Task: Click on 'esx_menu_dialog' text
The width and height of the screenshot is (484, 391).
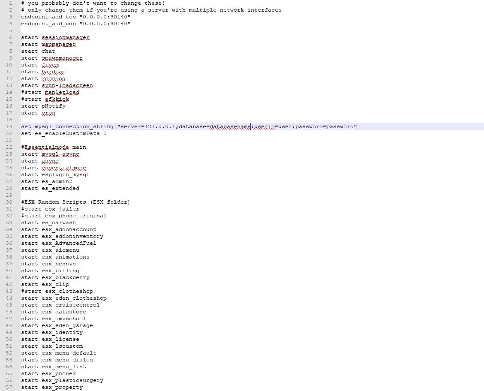Action: point(67,360)
